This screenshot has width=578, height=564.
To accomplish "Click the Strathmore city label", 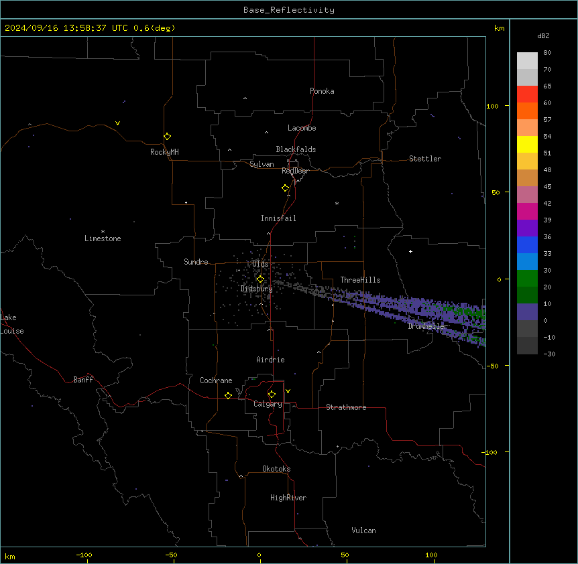I will (x=346, y=407).
